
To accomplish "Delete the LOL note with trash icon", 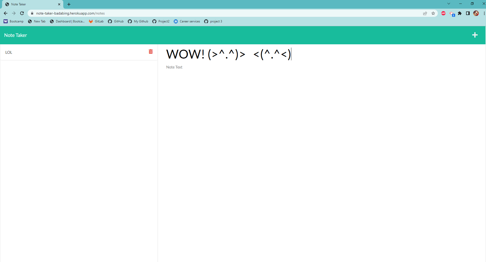I will pyautogui.click(x=151, y=51).
